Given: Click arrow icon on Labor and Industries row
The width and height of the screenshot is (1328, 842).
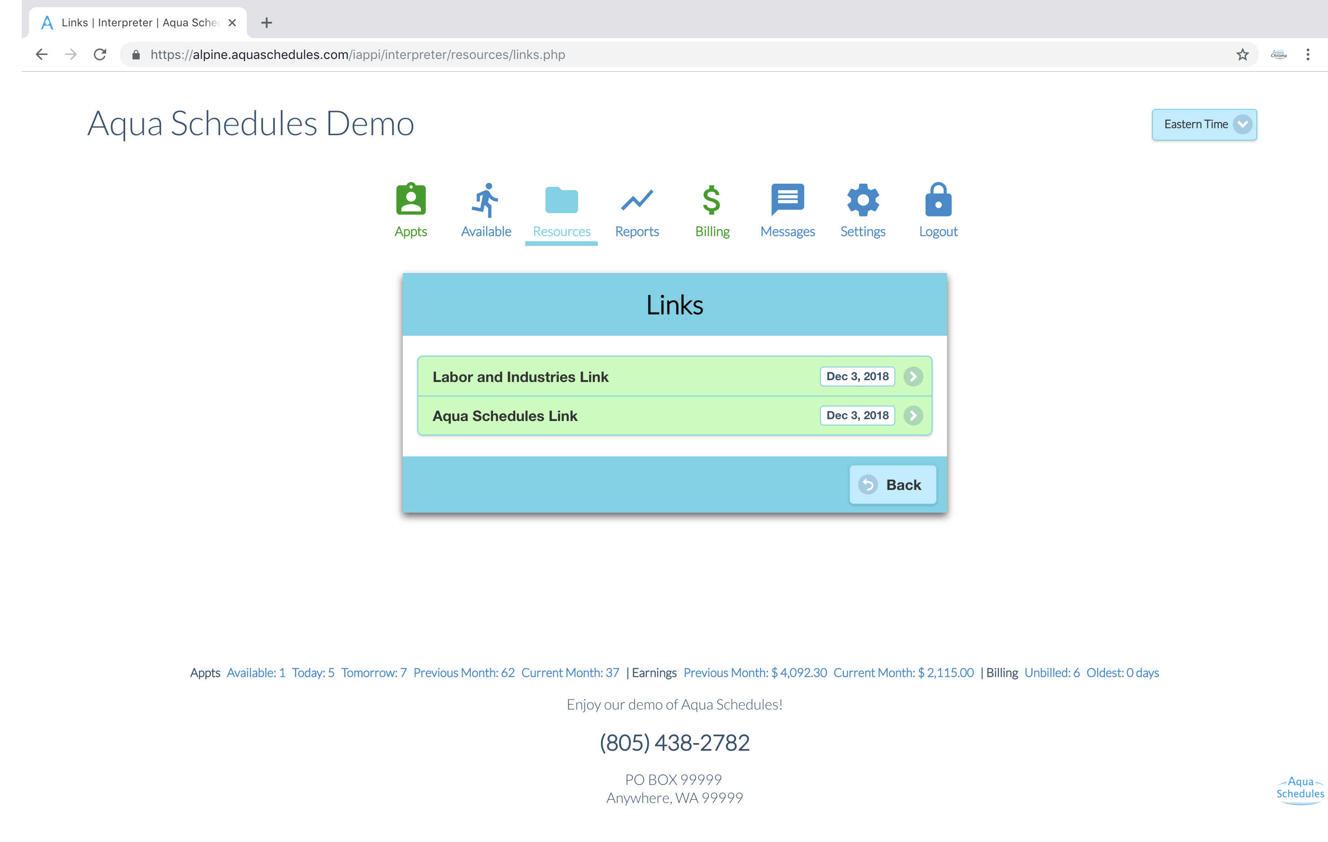Looking at the screenshot, I should click(x=913, y=376).
